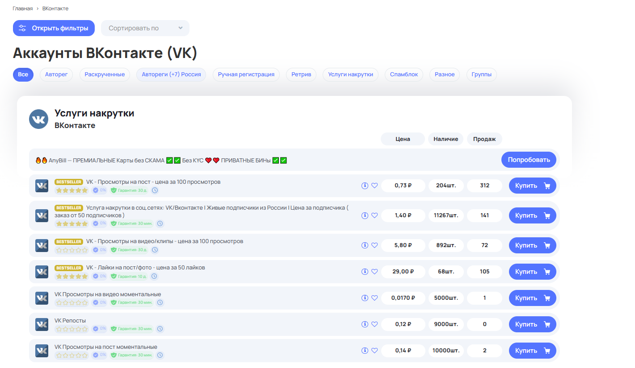Click BESTSELLER badge on Лайки на пост/фото
Image resolution: width=635 pixels, height=368 pixels.
tap(69, 268)
